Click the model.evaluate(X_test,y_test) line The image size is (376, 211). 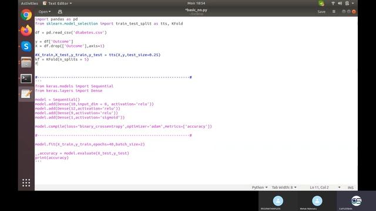(x=82, y=153)
